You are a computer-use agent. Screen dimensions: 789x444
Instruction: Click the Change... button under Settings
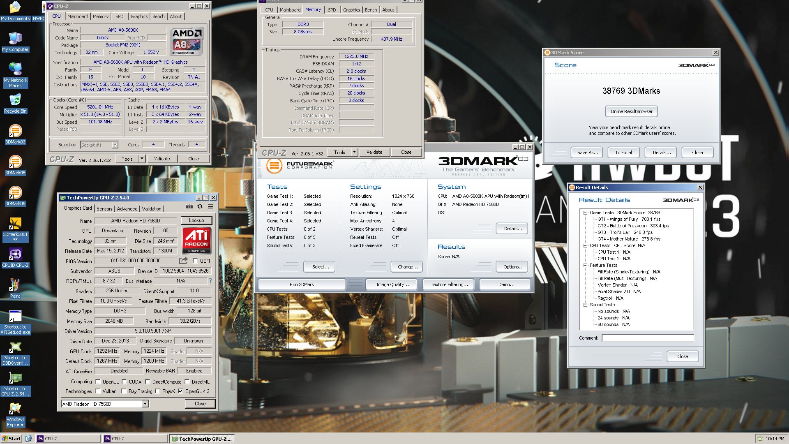(x=407, y=267)
